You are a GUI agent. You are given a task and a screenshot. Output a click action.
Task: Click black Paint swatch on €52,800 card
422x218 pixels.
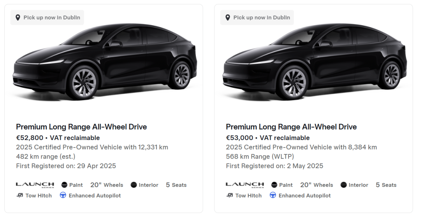(x=65, y=185)
